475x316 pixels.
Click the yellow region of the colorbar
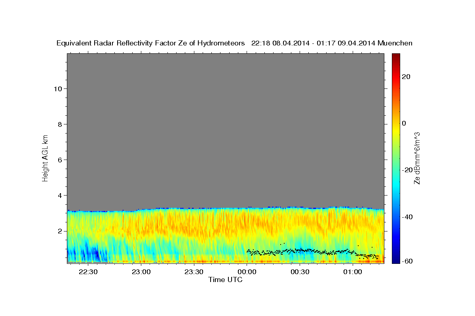[395, 130]
